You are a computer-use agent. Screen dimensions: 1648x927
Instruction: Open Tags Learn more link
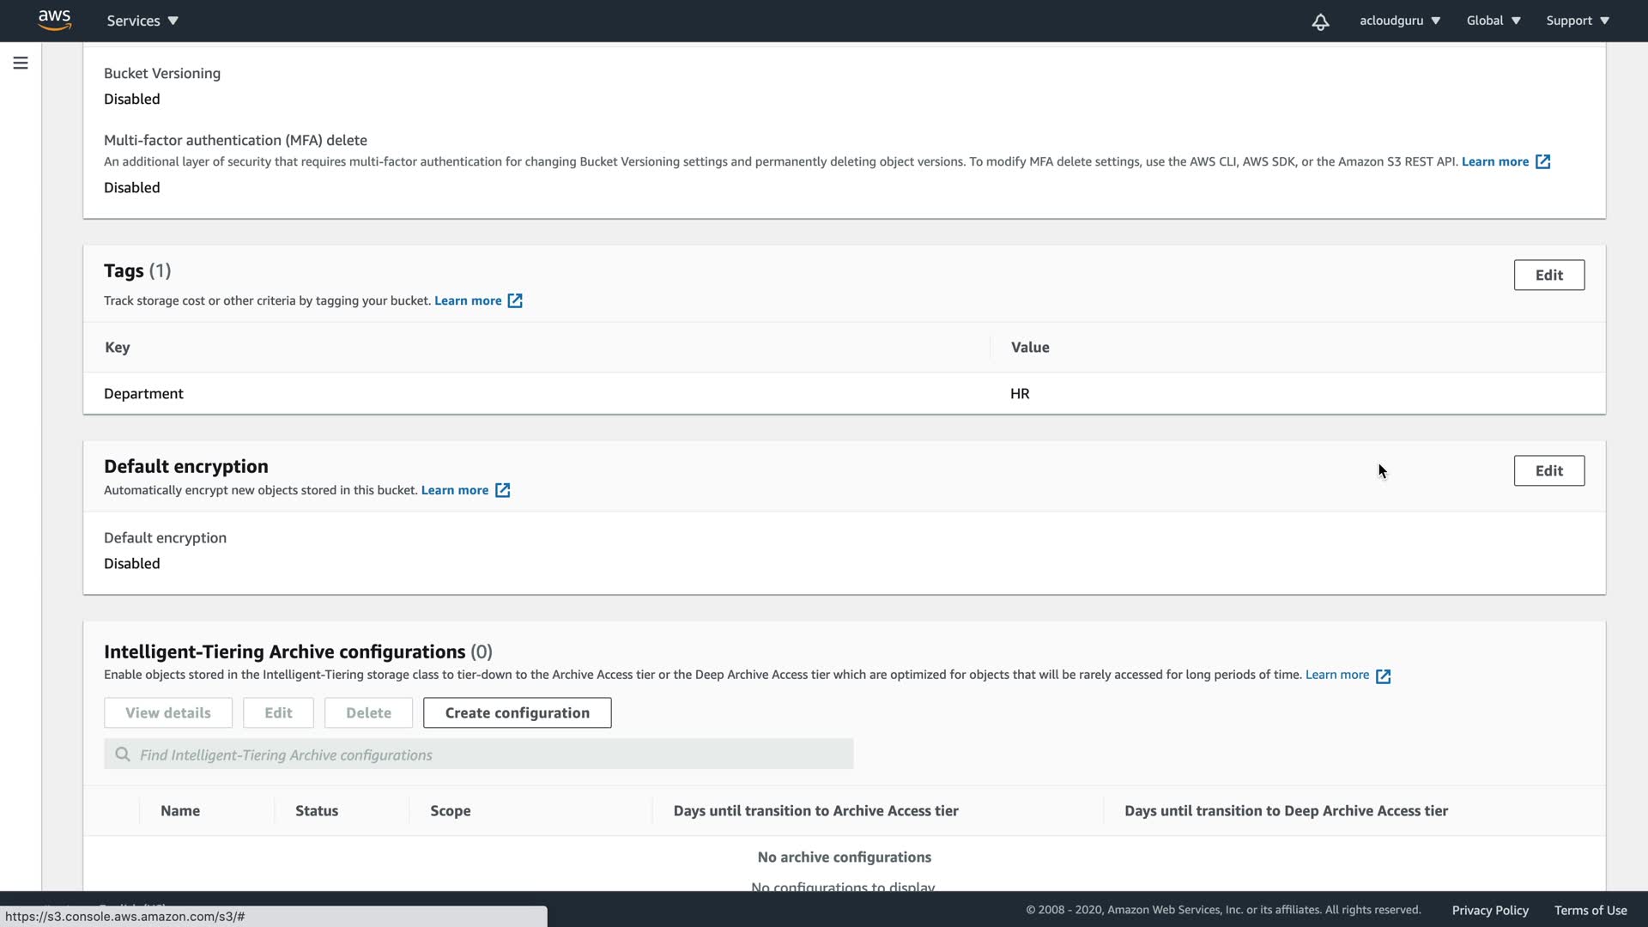pos(468,300)
